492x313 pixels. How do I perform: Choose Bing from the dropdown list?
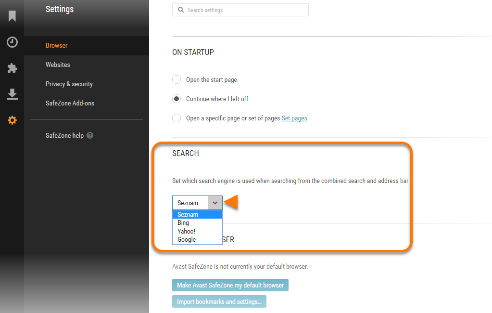tap(197, 223)
